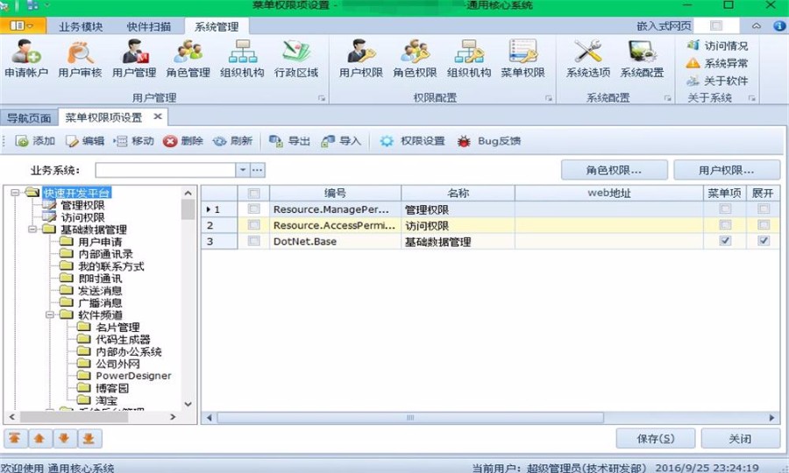Toggle 菜单项 checkbox for 访问权限 row
Image resolution: width=789 pixels, height=473 pixels.
(x=725, y=225)
